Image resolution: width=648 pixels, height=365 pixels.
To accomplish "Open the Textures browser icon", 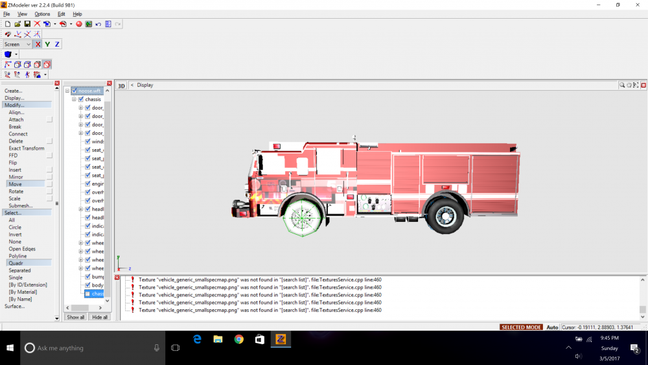I will [88, 24].
